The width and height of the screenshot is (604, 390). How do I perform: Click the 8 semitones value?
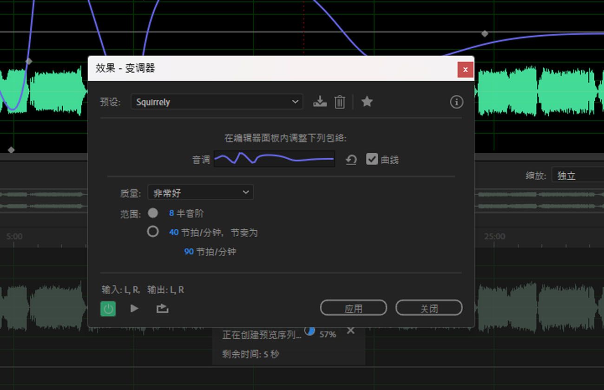click(171, 214)
